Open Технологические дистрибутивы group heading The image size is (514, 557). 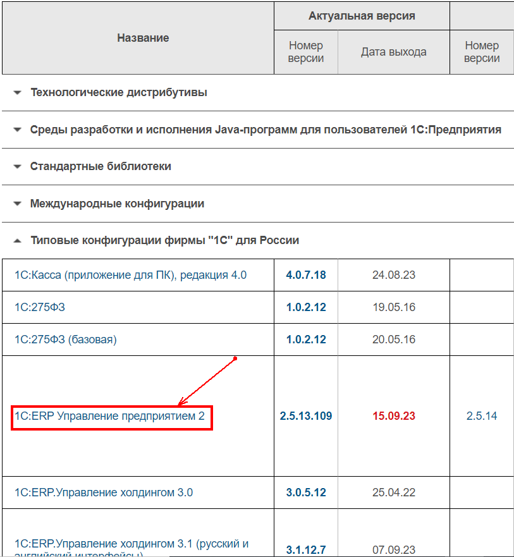[119, 92]
